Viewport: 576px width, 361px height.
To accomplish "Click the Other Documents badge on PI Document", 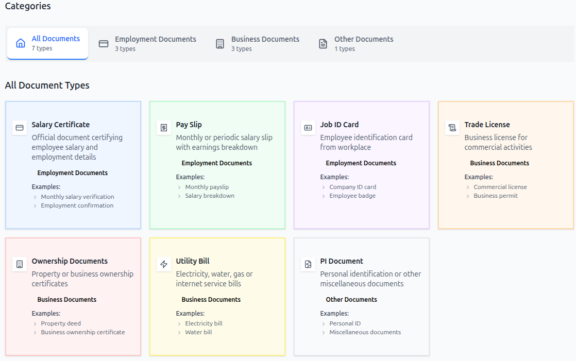I will coord(351,300).
